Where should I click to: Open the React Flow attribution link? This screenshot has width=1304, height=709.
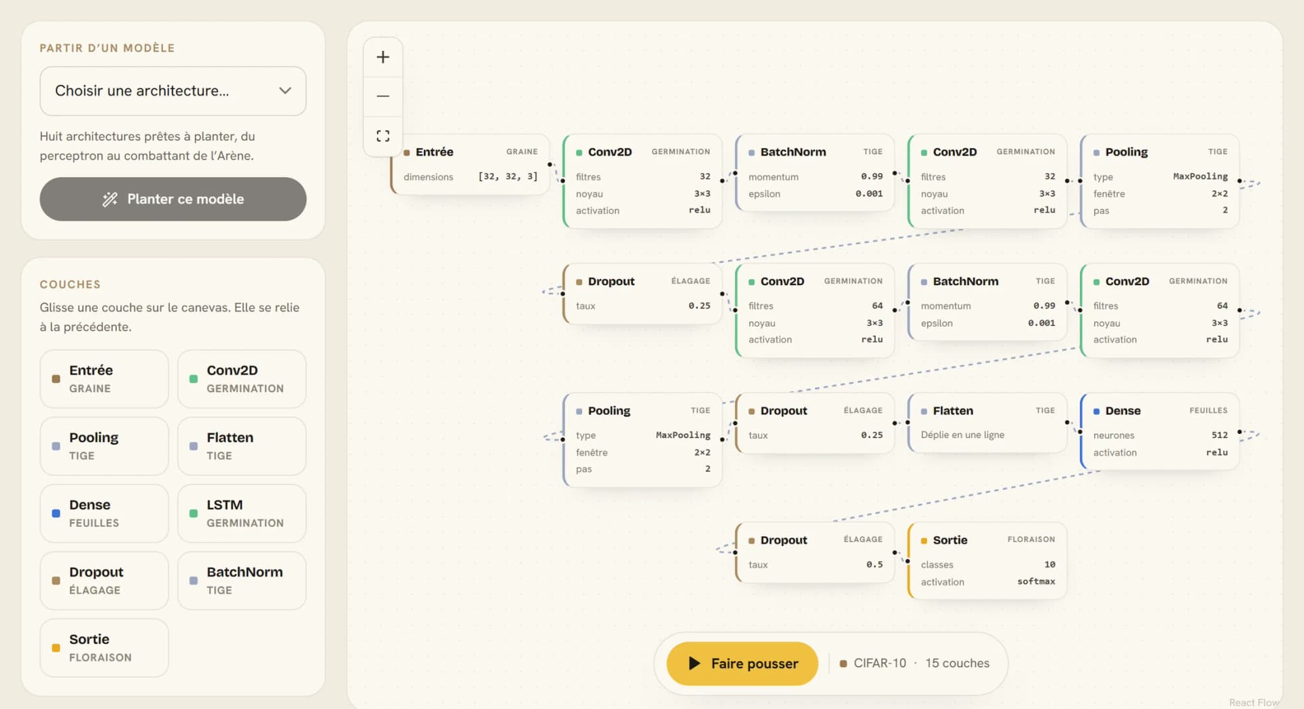tap(1254, 702)
